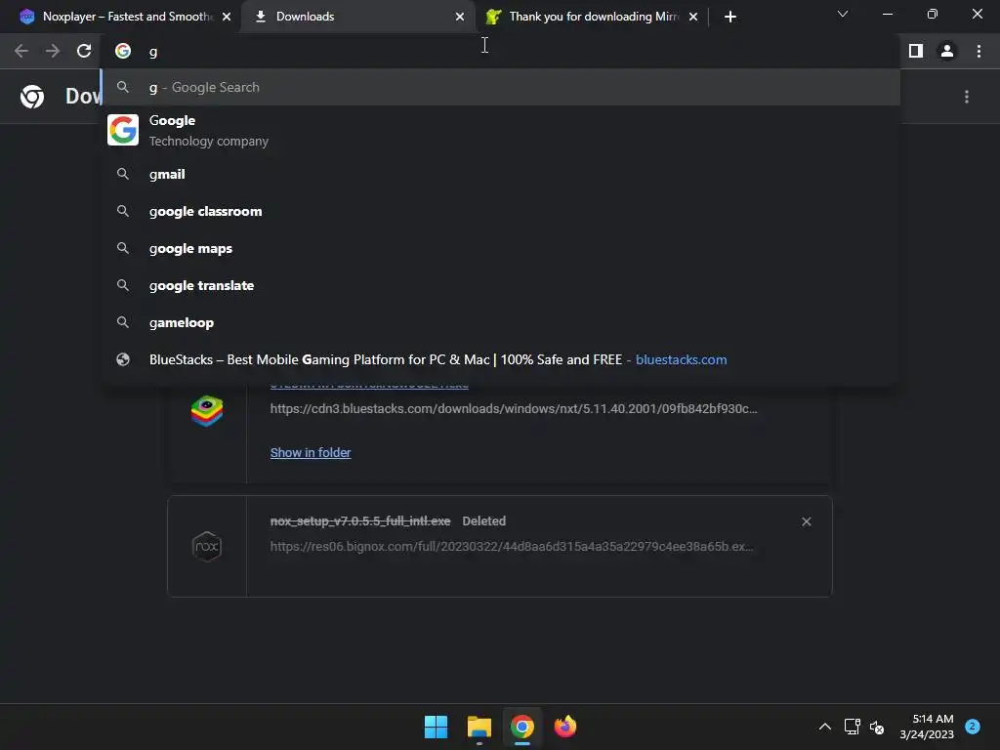Toggle the browser side panel icon
The width and height of the screenshot is (1000, 750).
pos(916,51)
